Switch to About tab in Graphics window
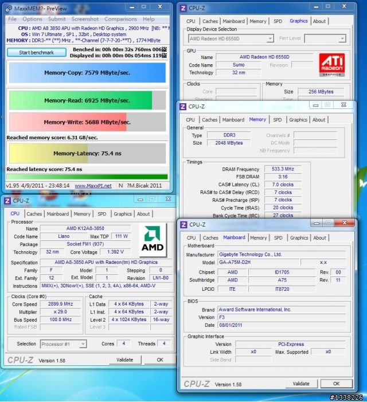The image size is (367, 402). tap(319, 21)
